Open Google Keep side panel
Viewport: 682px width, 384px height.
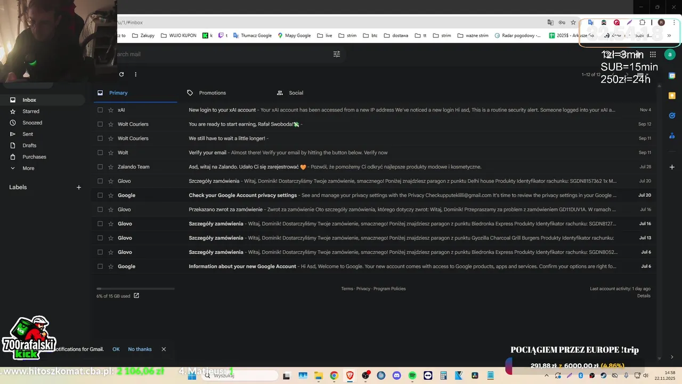[x=672, y=95]
